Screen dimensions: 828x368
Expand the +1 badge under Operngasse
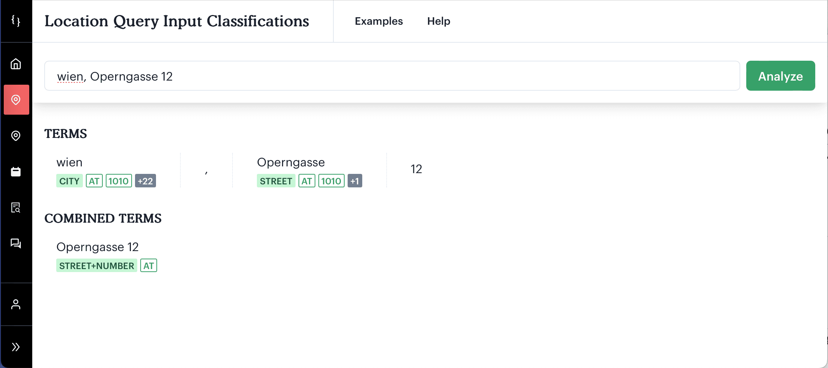point(355,181)
